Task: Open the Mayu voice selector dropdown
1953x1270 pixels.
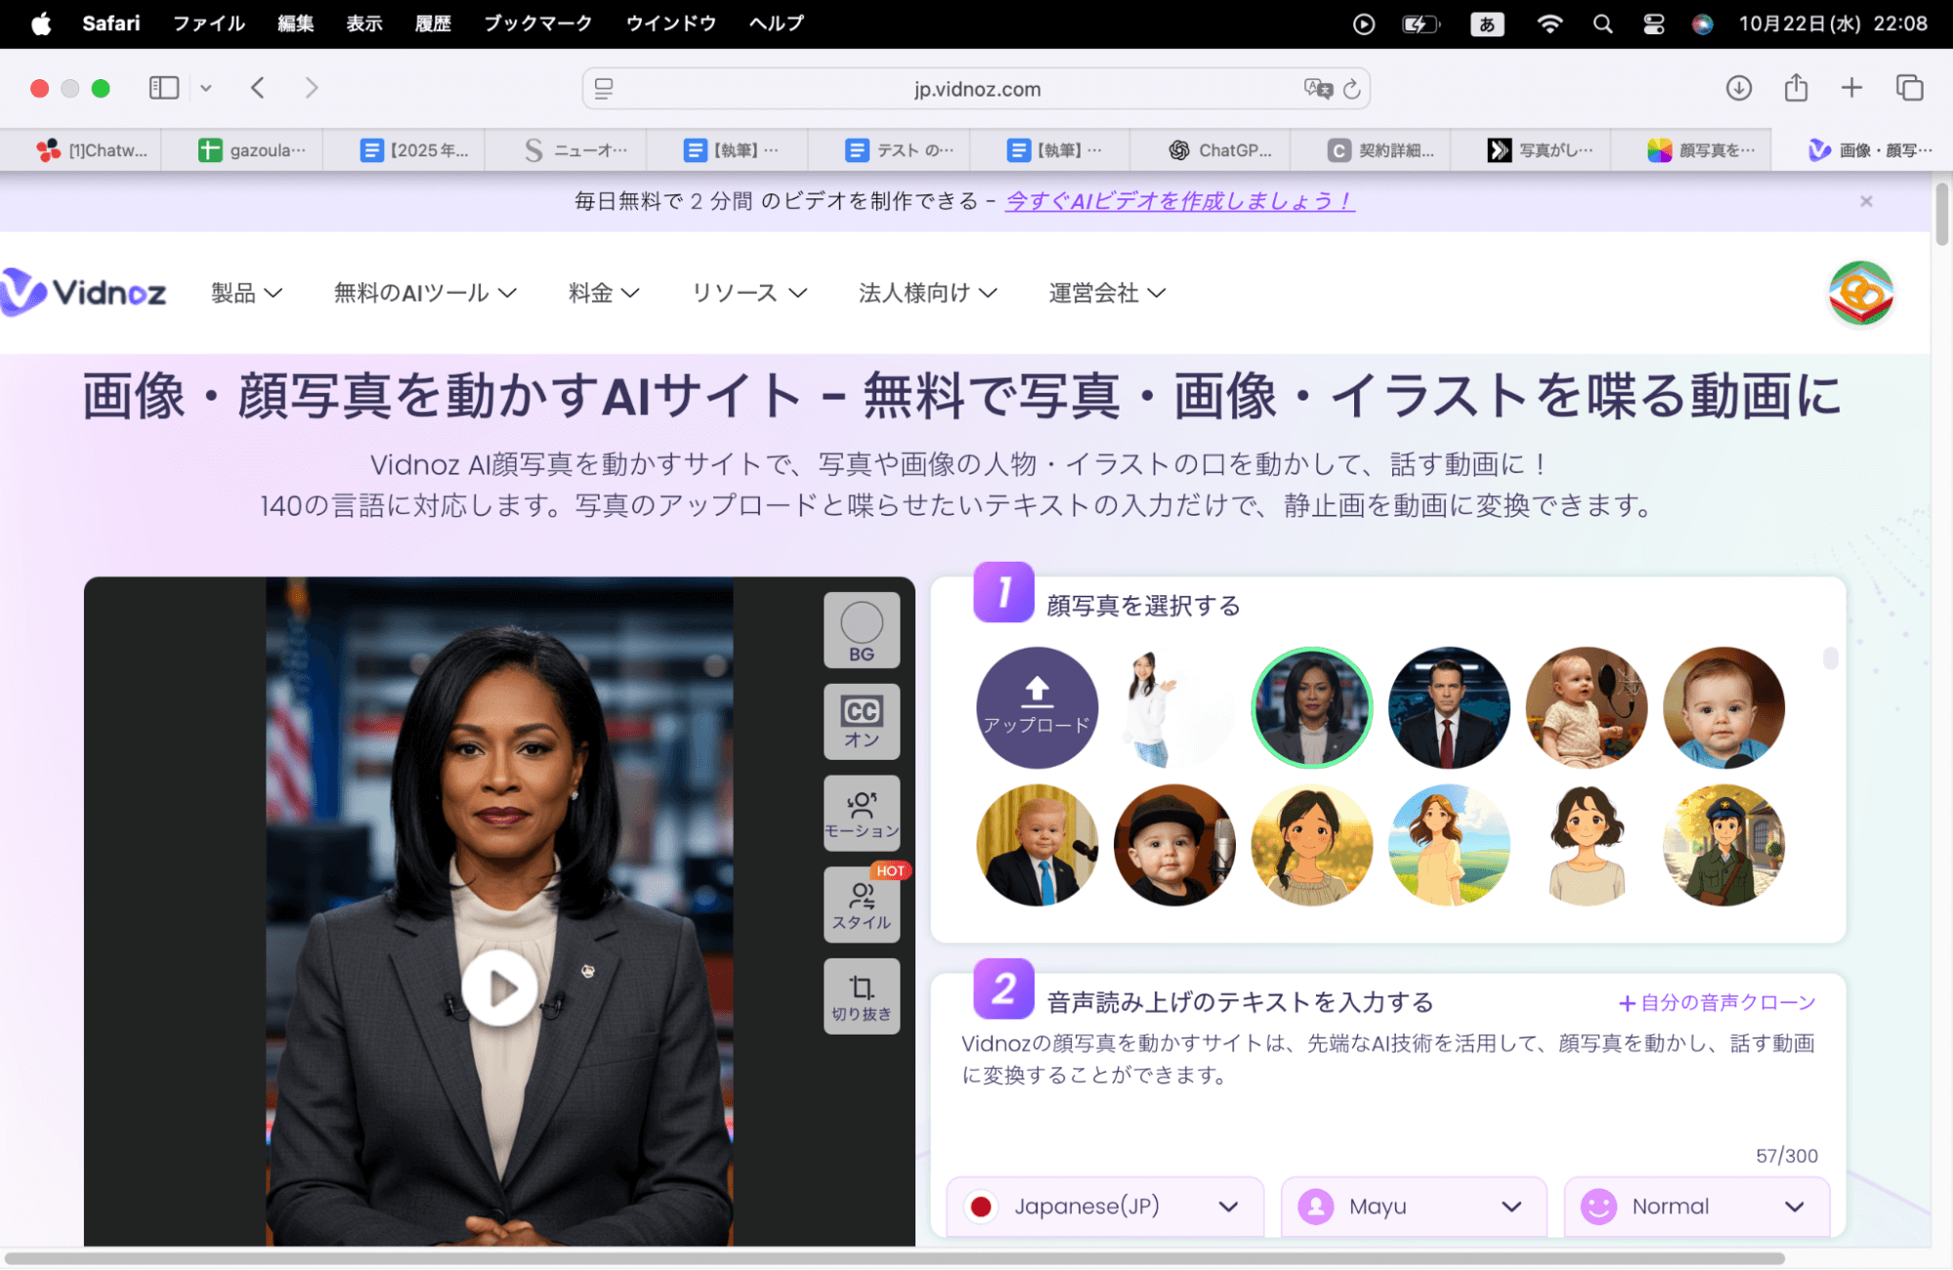Action: point(1413,1206)
